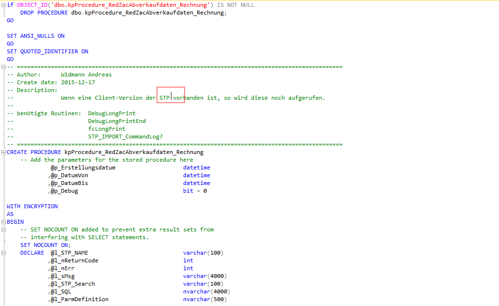Click the SET ANSI_NULLS ON line
The height and width of the screenshot is (306, 499).
35,36
